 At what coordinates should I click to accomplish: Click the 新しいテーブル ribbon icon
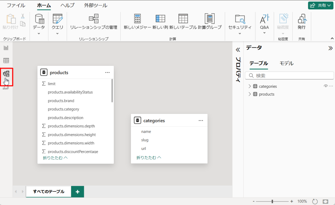coord(183,19)
